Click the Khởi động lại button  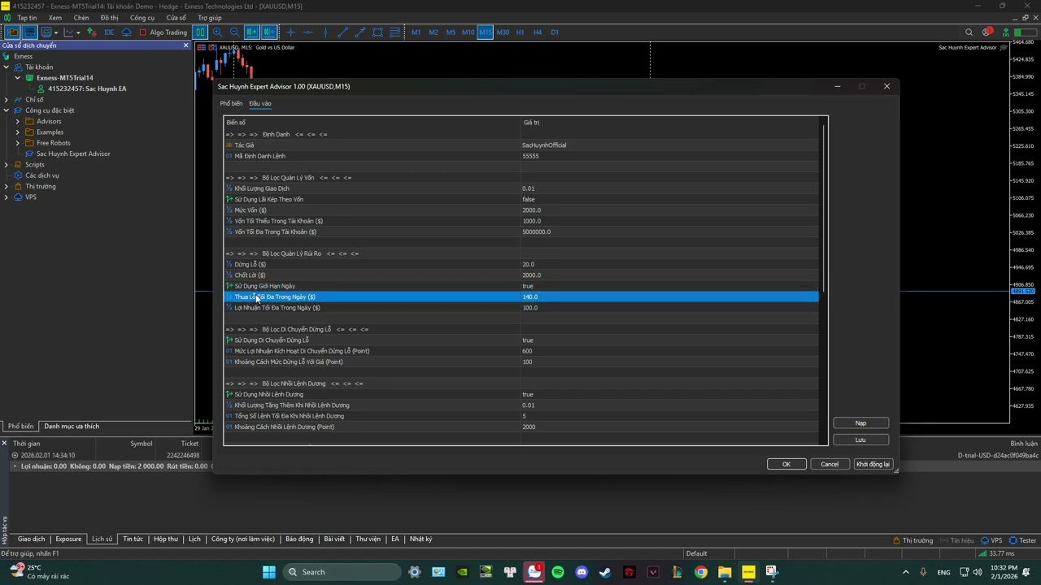pyautogui.click(x=873, y=464)
